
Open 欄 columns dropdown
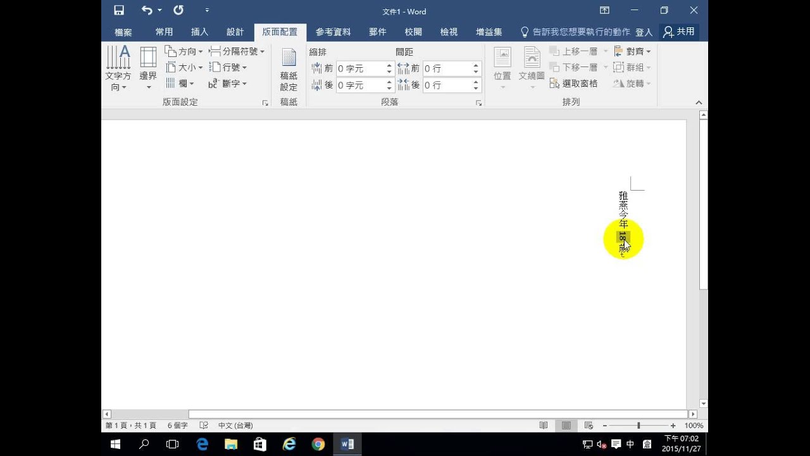[x=180, y=83]
